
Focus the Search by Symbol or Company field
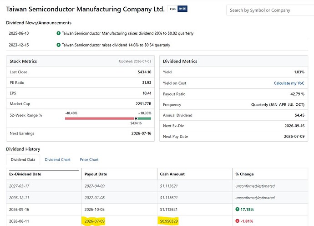[270, 10]
